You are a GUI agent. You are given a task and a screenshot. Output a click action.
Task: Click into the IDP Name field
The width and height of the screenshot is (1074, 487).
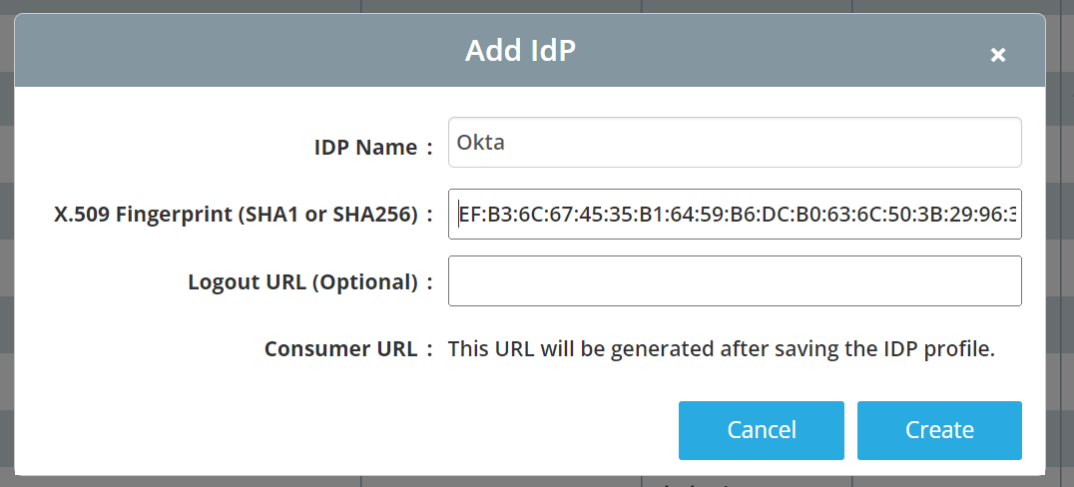[735, 143]
